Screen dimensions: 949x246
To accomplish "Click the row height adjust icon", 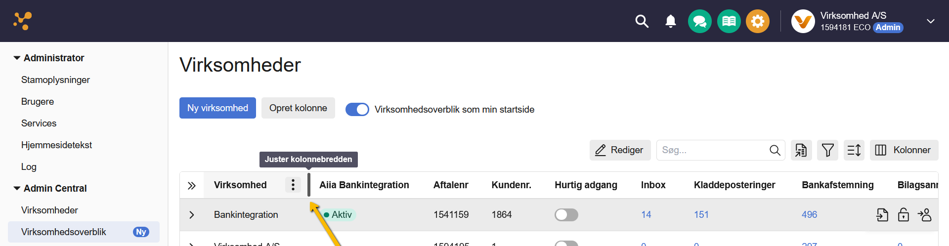I will (x=854, y=150).
